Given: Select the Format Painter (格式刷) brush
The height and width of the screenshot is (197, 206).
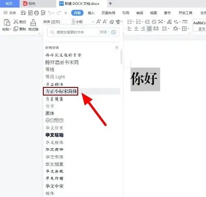Looking at the screenshot, I should [x=33, y=22].
